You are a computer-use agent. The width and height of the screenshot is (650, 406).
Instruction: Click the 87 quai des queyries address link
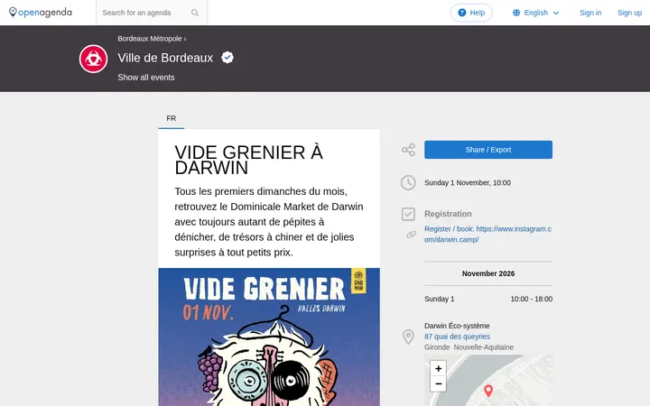pos(457,337)
